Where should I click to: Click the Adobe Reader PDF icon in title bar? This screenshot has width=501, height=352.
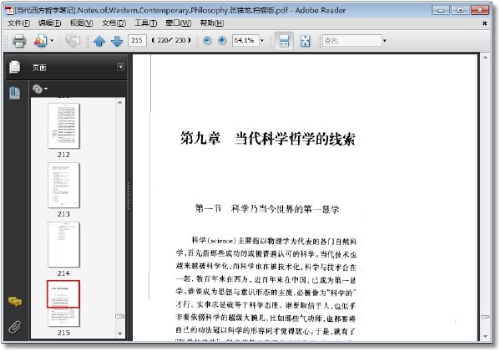(x=9, y=10)
